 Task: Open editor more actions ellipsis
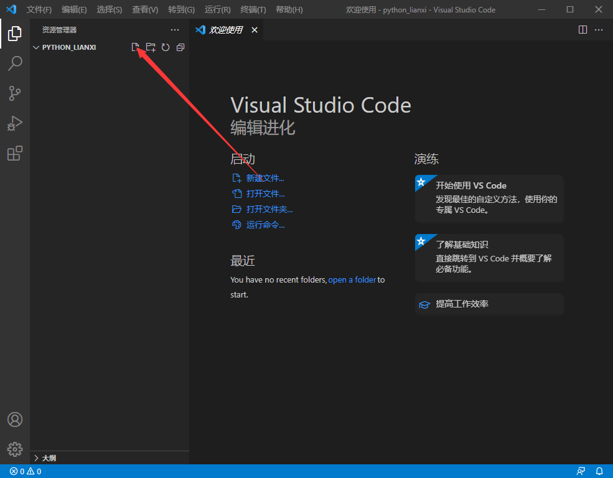click(599, 30)
